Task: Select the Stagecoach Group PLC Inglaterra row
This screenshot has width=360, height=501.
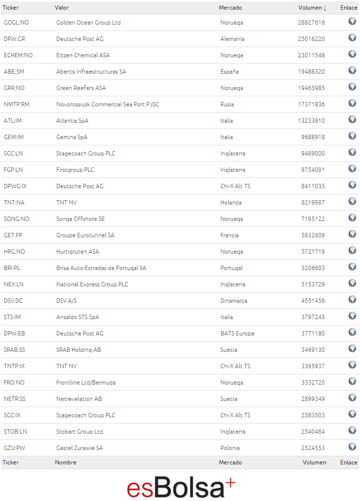Action: 180,154
